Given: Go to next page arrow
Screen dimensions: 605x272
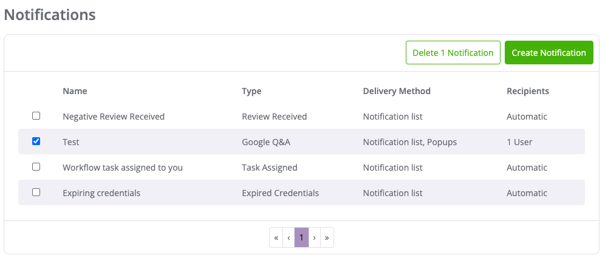Looking at the screenshot, I should 314,238.
